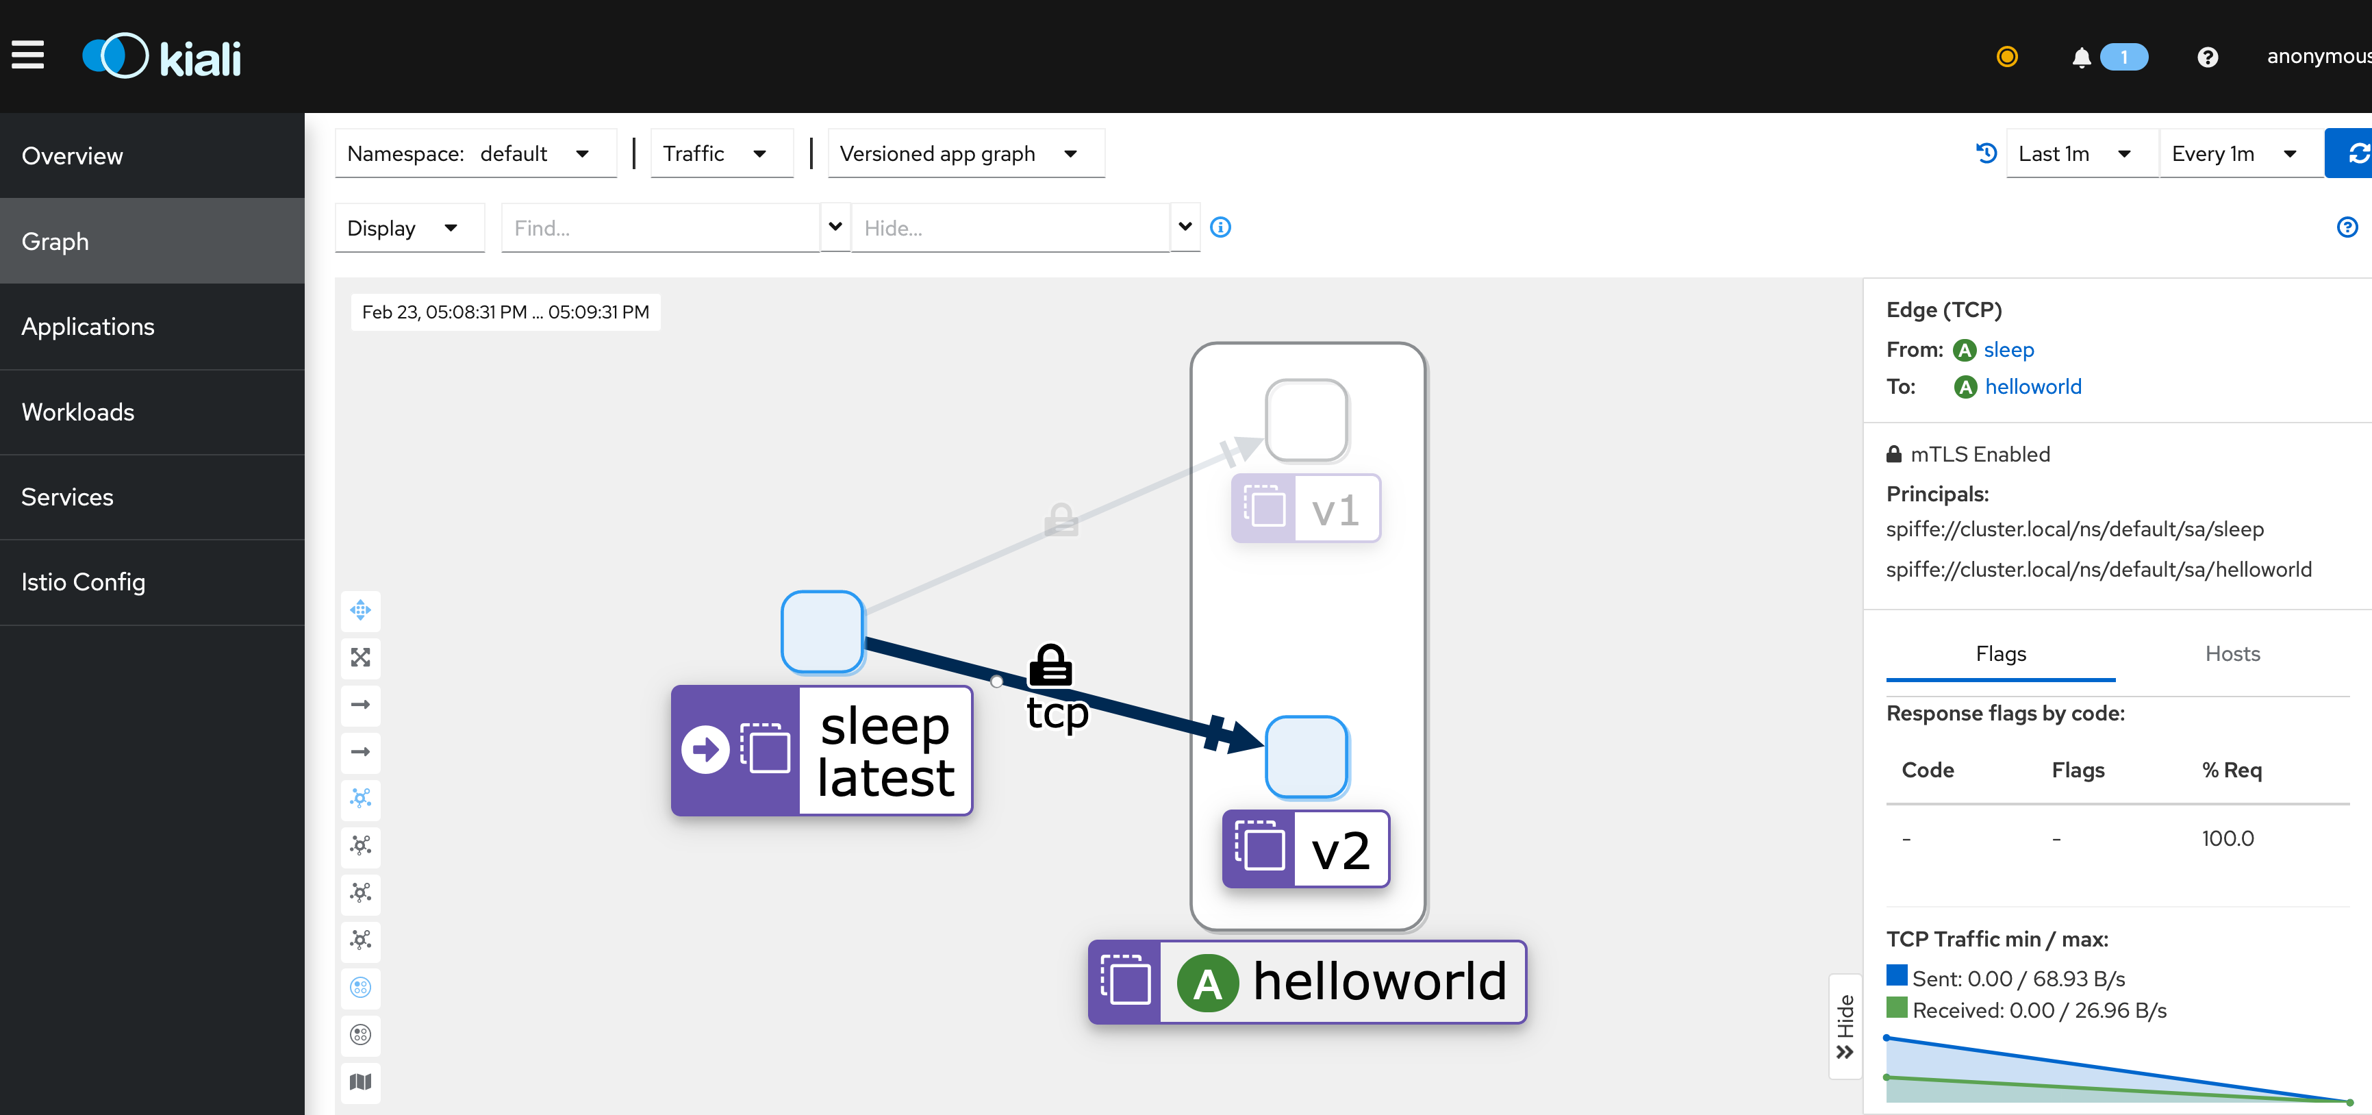Viewport: 2372px width, 1115px height.
Task: Open the helloworld link in edge panel
Action: coord(2032,387)
